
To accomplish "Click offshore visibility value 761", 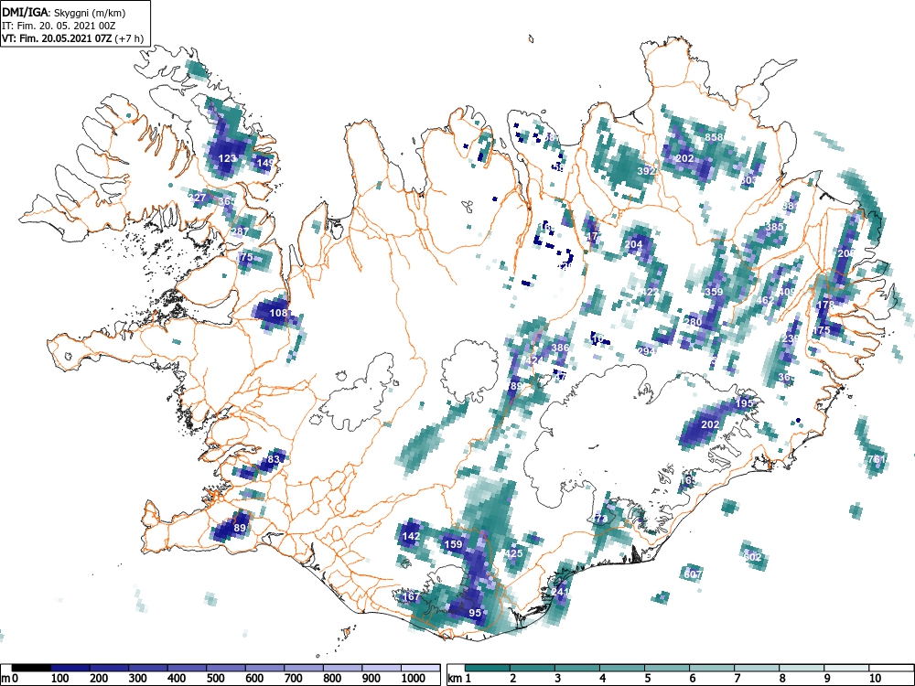I will pos(877,459).
